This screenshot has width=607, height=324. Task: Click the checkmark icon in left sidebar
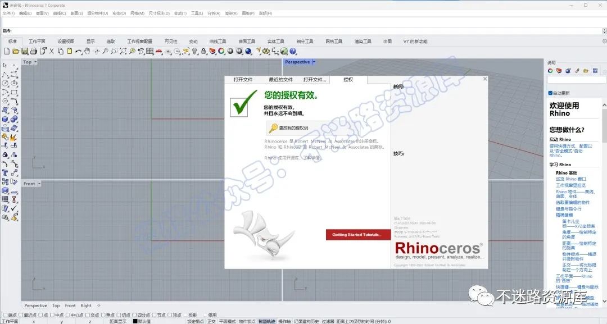point(14,208)
